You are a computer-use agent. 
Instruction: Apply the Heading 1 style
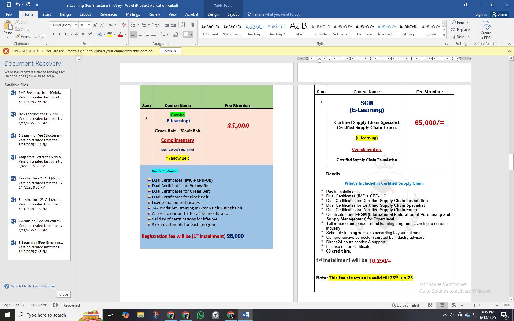254,30
